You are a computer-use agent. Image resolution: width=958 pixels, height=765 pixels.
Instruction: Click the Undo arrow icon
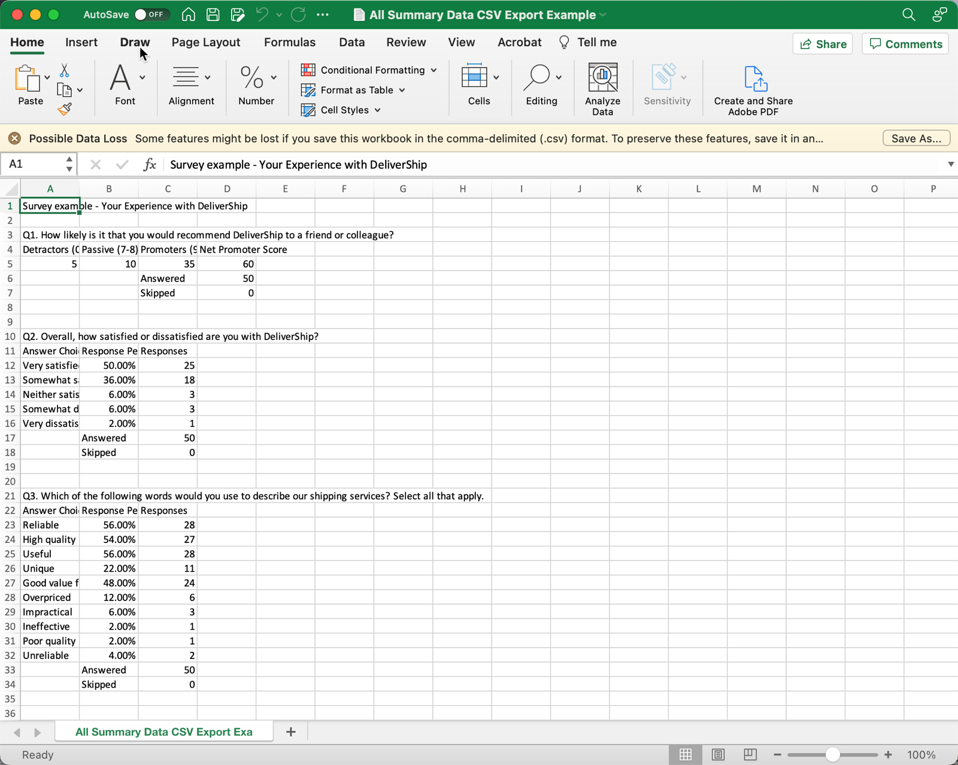pos(262,15)
